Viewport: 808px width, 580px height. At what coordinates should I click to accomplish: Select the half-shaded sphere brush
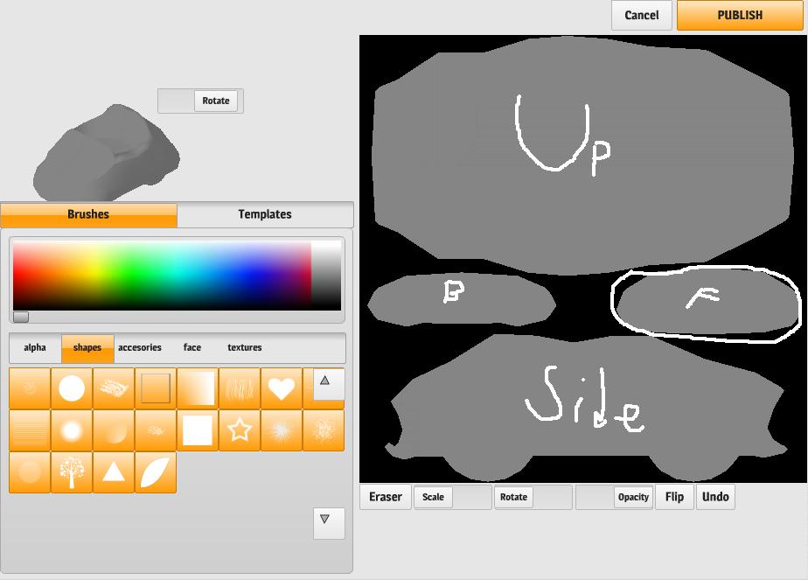[x=114, y=430]
